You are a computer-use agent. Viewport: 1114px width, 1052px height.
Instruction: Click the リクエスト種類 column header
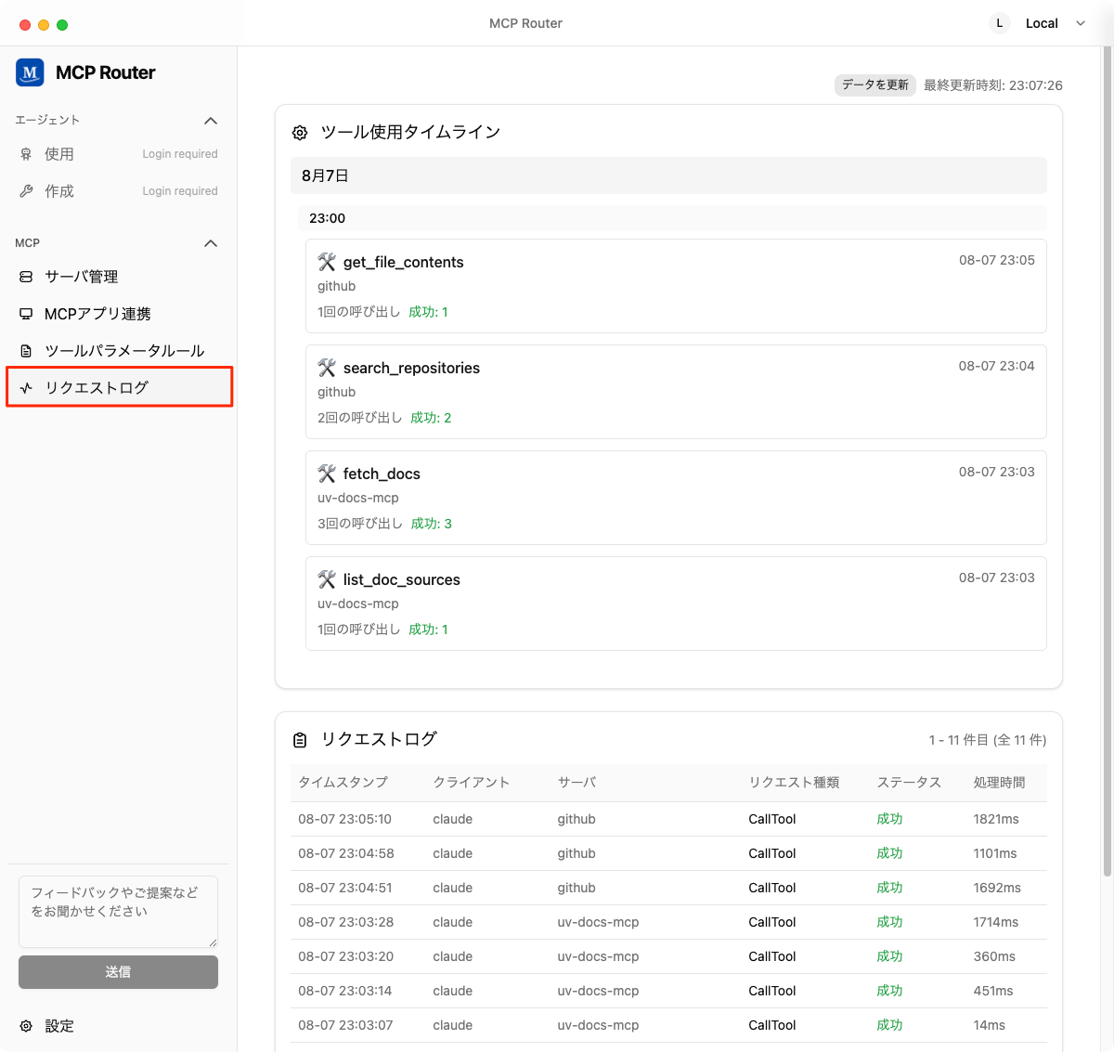click(x=794, y=783)
